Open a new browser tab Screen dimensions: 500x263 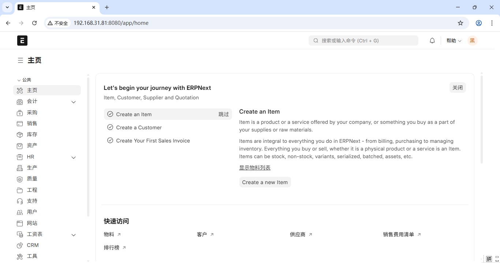[107, 7]
